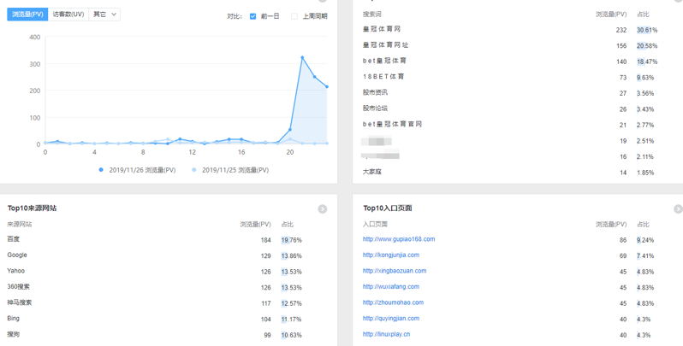Toggle 2019/11/25 浏览量(PV) legend series

pyautogui.click(x=230, y=170)
